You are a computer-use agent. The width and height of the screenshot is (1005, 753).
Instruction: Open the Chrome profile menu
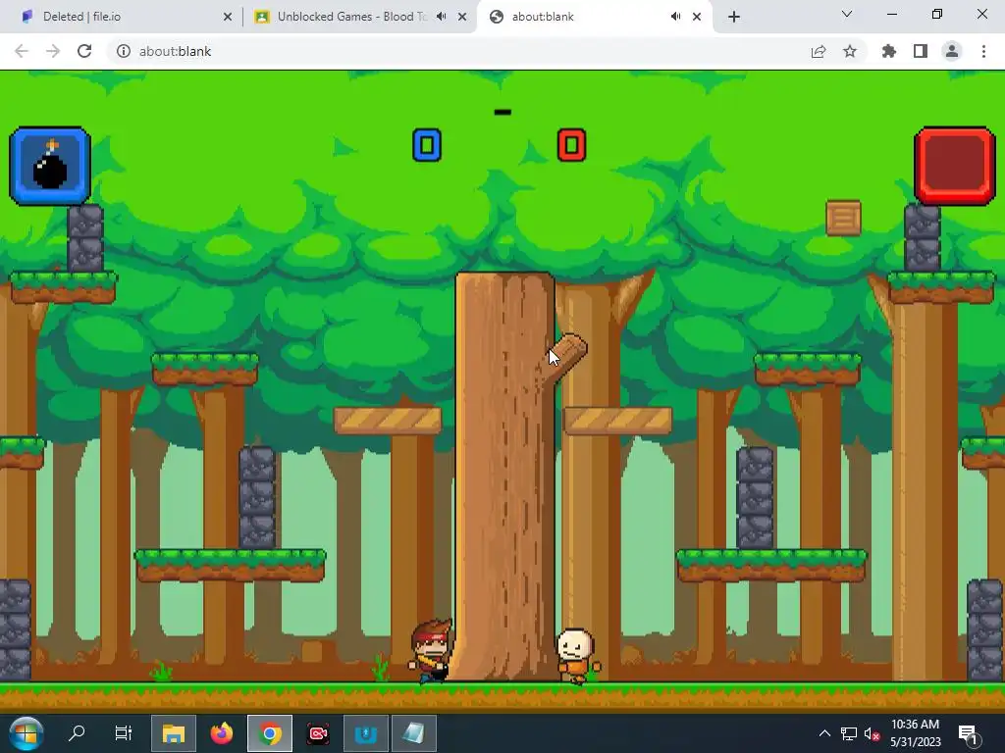tap(952, 51)
